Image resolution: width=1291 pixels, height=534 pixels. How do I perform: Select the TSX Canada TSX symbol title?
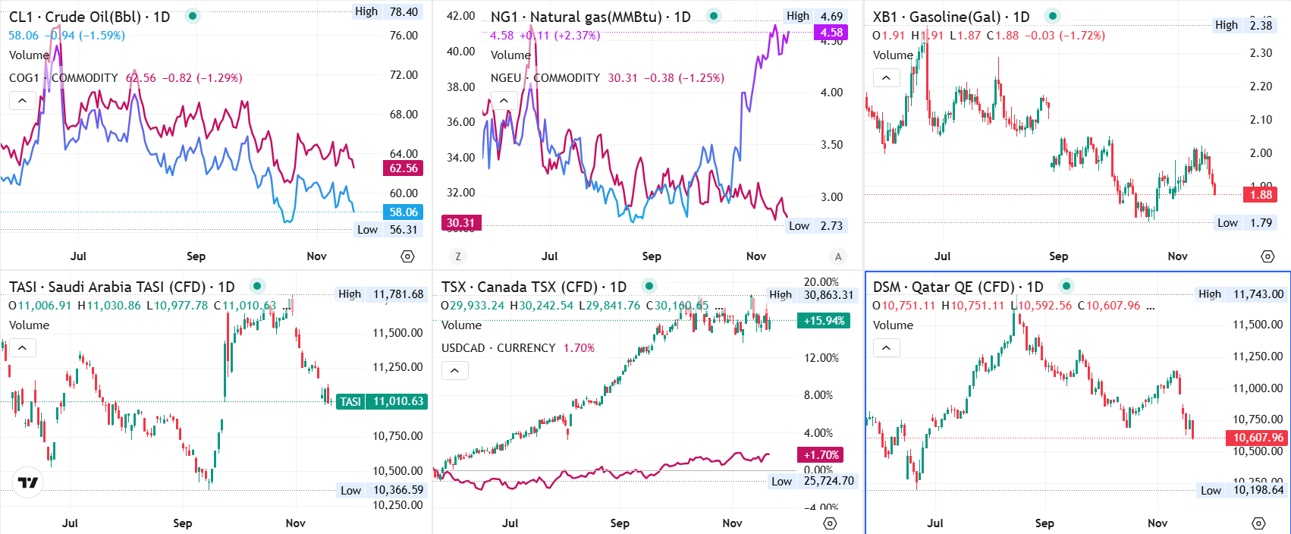[533, 287]
